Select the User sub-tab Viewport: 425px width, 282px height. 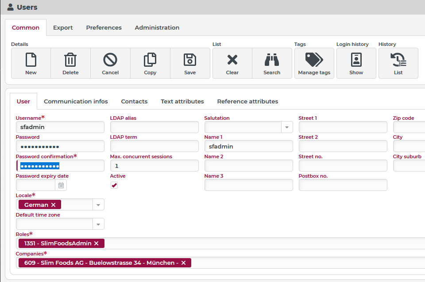(23, 102)
